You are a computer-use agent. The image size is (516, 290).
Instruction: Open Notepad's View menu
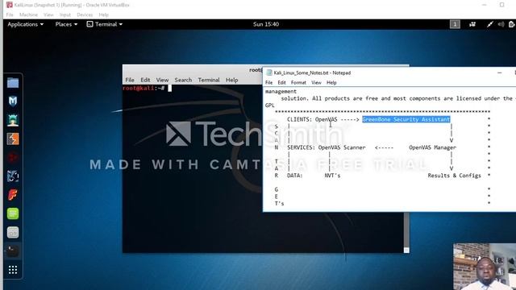coord(316,83)
